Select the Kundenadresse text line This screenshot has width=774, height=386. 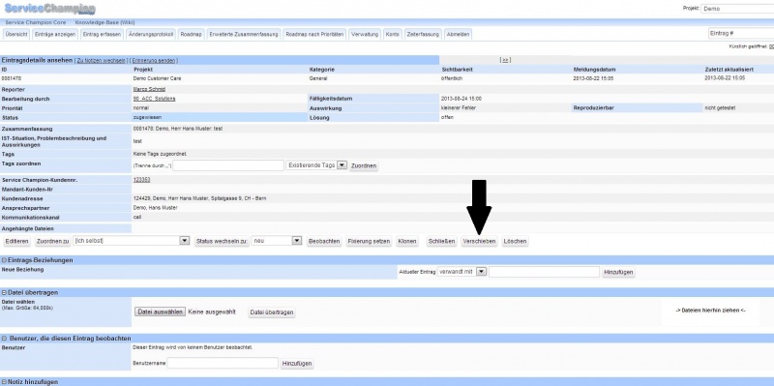pos(200,198)
